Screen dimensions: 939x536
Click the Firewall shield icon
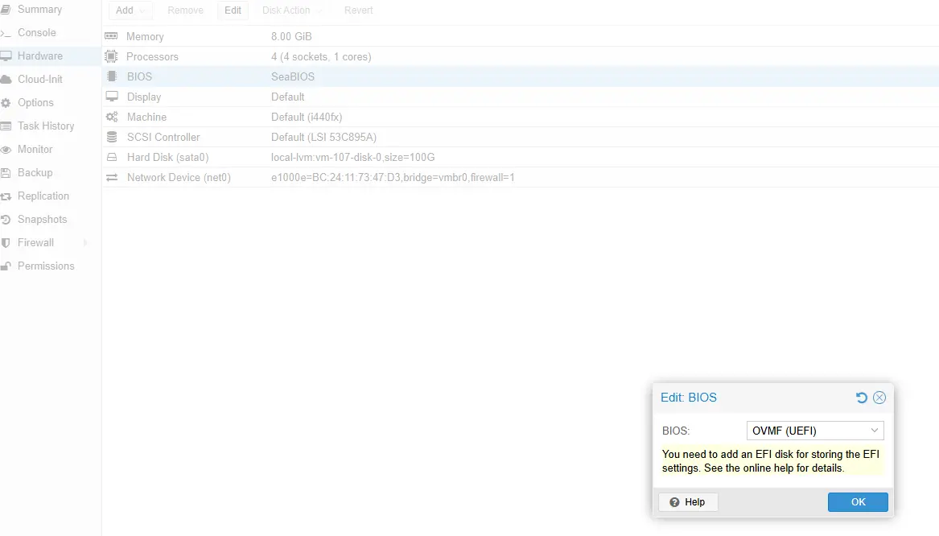[6, 243]
